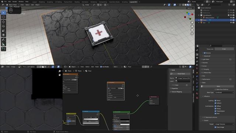Click the Tool properties tab icon
This screenshot has width=236, height=133.
(x=197, y=50)
